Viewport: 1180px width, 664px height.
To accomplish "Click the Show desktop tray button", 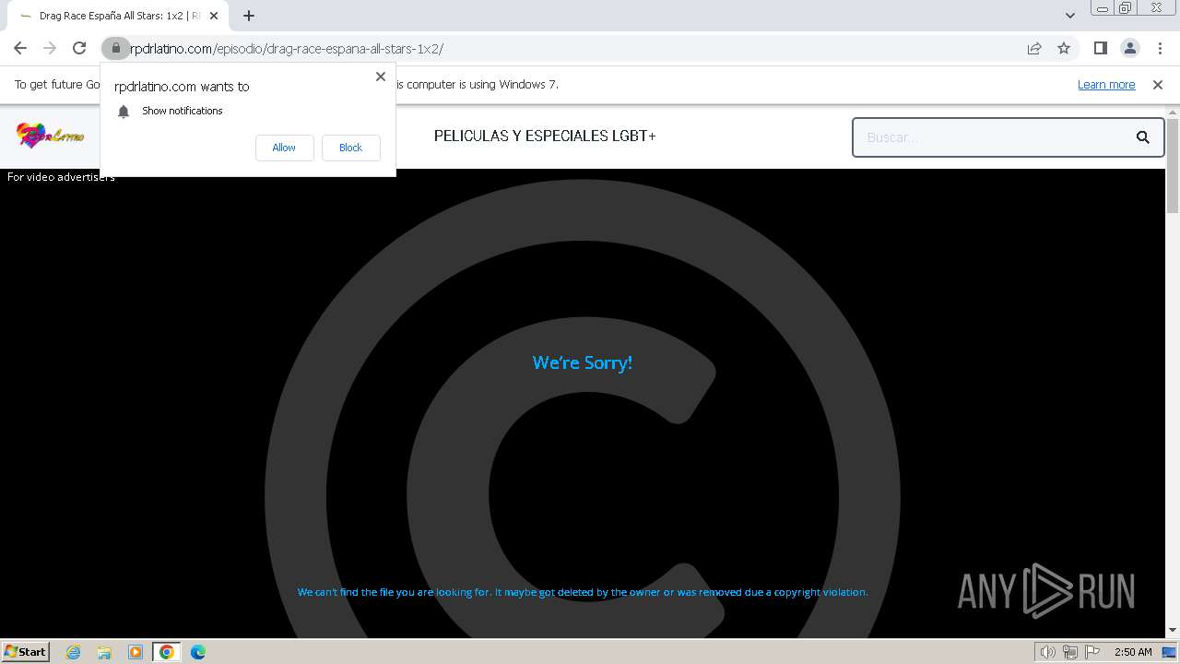I will [1170, 652].
